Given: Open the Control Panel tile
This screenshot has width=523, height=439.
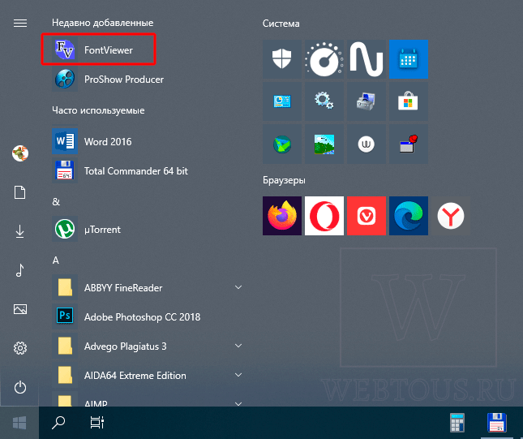Looking at the screenshot, I should click(x=282, y=101).
